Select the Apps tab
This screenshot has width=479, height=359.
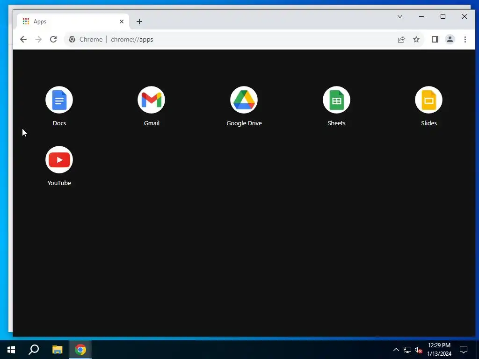[73, 22]
